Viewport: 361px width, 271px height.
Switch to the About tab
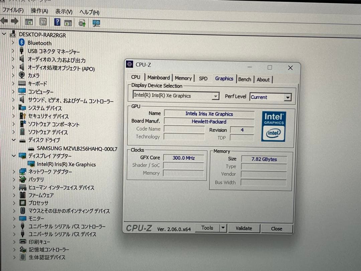pos(263,80)
